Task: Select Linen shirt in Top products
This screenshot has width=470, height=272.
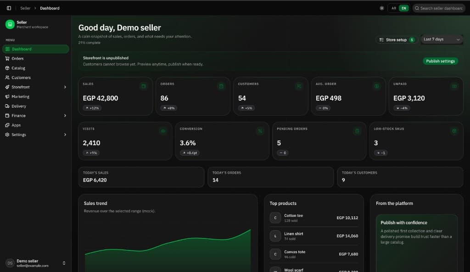Action: [x=314, y=236]
